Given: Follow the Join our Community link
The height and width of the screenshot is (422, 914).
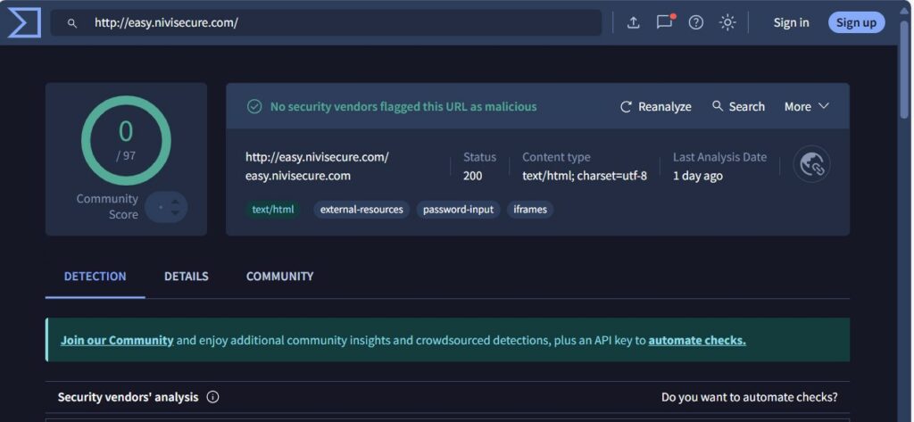Looking at the screenshot, I should coord(117,340).
